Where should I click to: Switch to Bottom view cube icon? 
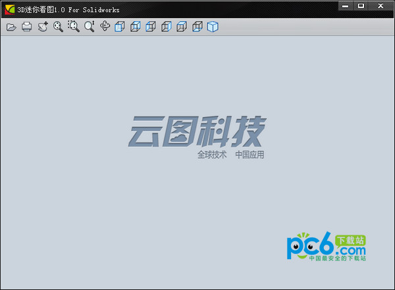pyautogui.click(x=197, y=26)
